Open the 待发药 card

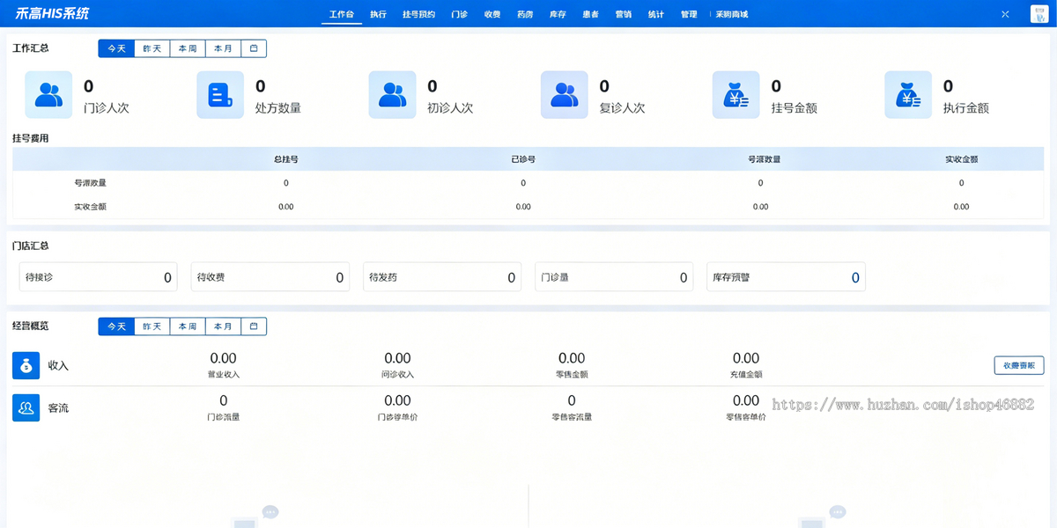[x=442, y=277]
